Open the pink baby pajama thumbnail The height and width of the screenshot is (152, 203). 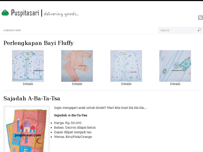pos(77,66)
